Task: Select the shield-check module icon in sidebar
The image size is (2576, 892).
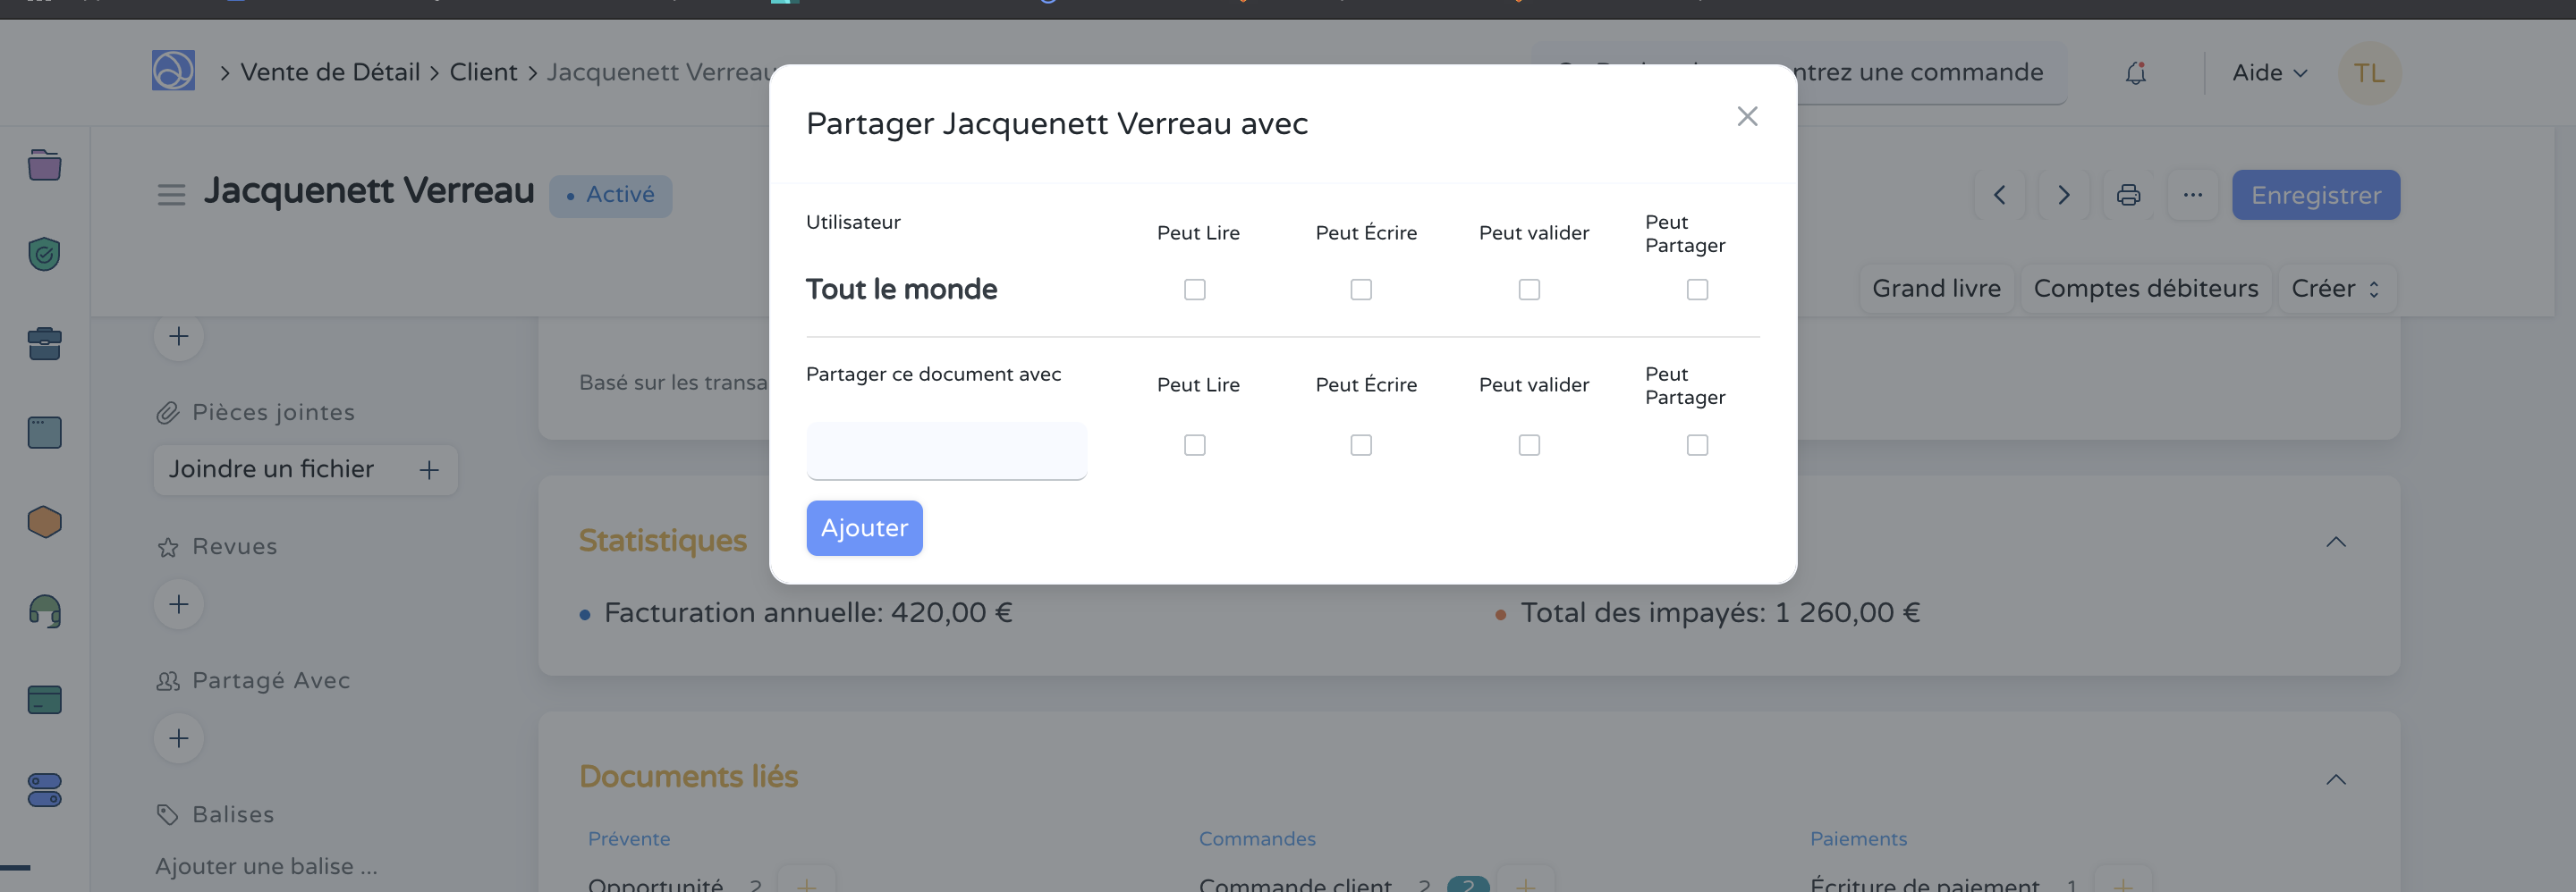Action: click(x=43, y=254)
